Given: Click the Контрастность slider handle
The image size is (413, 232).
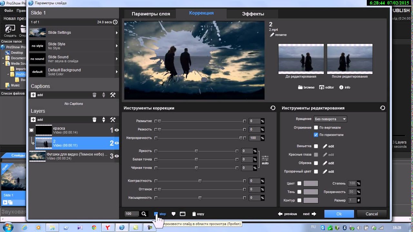Looking at the screenshot, I should (x=200, y=181).
